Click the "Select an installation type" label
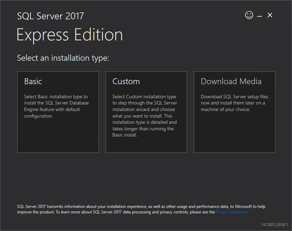 [63, 58]
